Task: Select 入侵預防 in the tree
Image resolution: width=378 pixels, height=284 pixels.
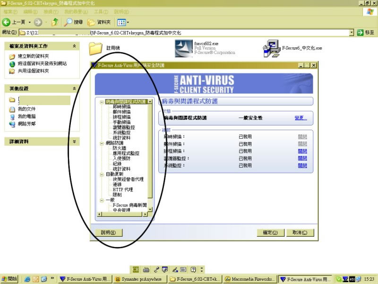Action: (x=121, y=159)
